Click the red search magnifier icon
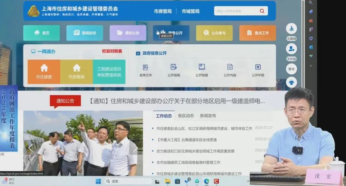Screen dimensions: 346x186 tap(262, 11)
